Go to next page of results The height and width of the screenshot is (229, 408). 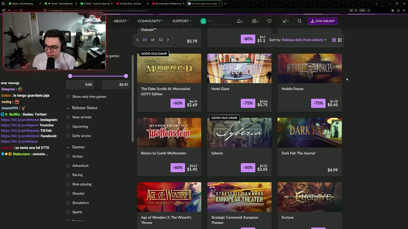pyautogui.click(x=168, y=40)
